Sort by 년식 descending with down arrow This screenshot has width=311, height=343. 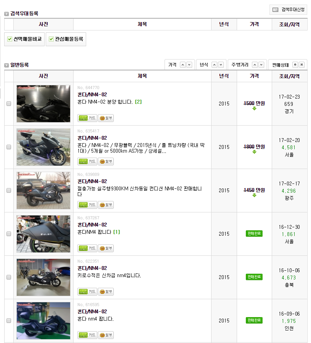click(221, 65)
